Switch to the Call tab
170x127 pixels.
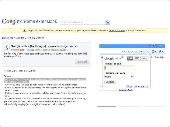coord(130,58)
